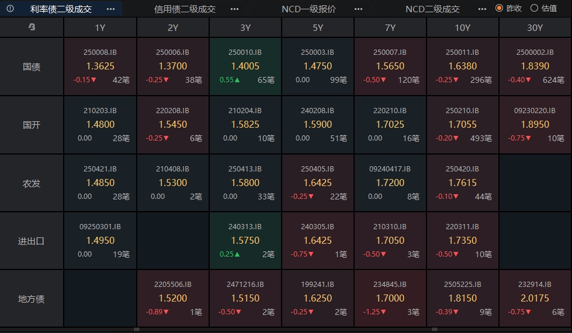Click the logo icon in the header corner cell
The width and height of the screenshot is (572, 333).
pos(32,27)
